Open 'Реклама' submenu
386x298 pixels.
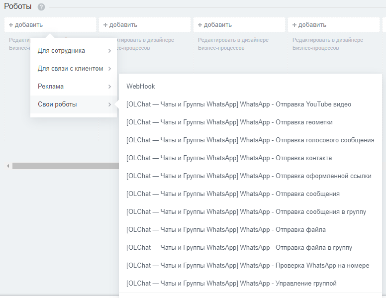click(74, 87)
